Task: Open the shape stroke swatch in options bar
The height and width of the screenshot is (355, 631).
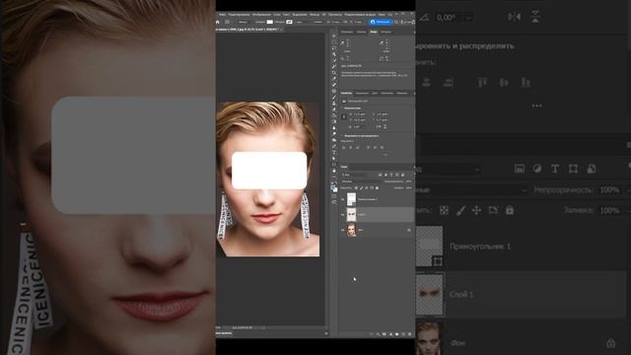Action: pos(289,22)
